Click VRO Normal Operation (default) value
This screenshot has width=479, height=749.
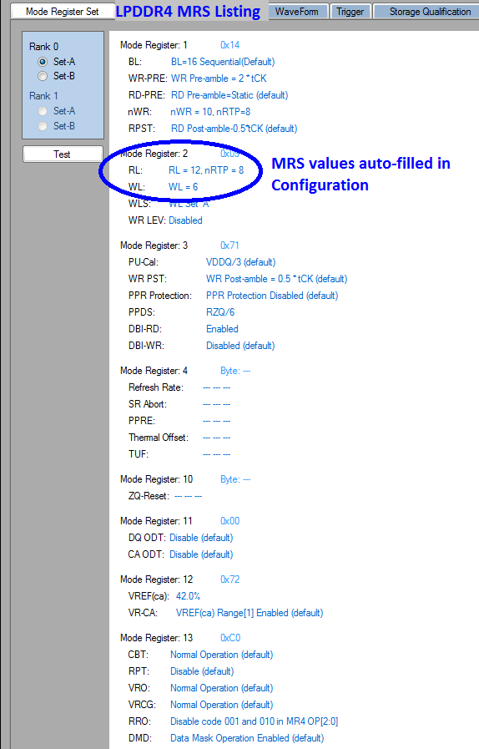pos(222,688)
